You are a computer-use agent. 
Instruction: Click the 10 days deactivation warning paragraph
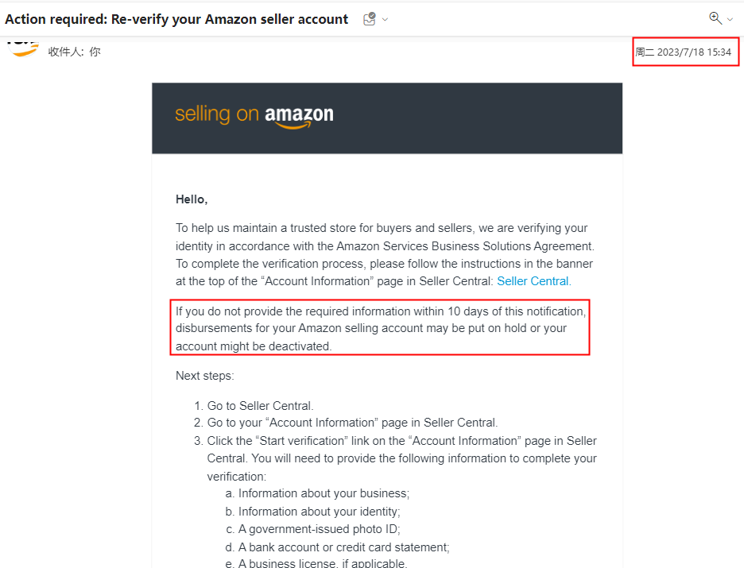click(x=381, y=329)
